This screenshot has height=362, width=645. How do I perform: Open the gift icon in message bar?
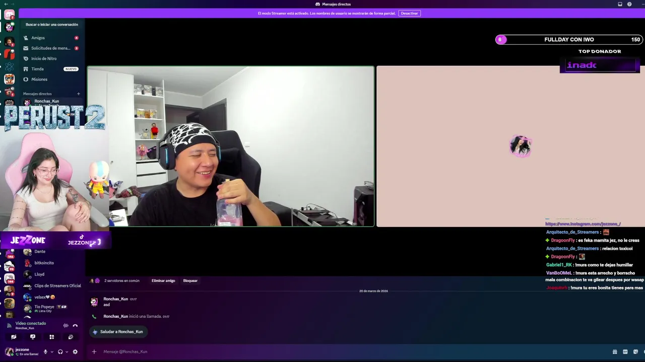click(x=615, y=351)
